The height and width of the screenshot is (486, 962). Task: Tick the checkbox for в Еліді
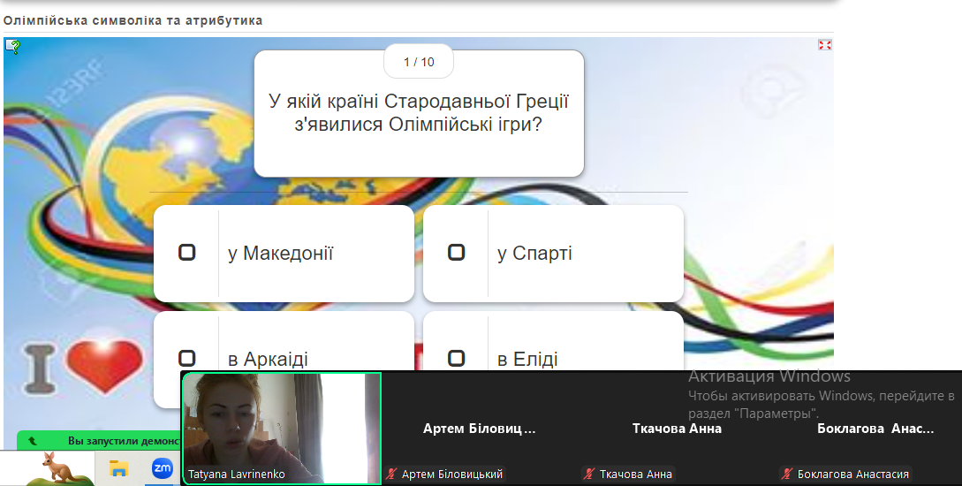click(x=456, y=358)
